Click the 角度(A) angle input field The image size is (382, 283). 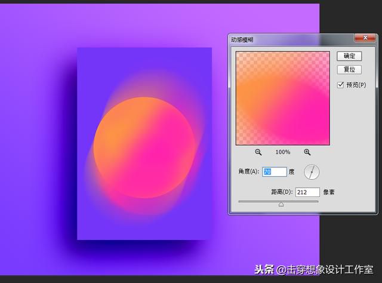click(x=275, y=172)
